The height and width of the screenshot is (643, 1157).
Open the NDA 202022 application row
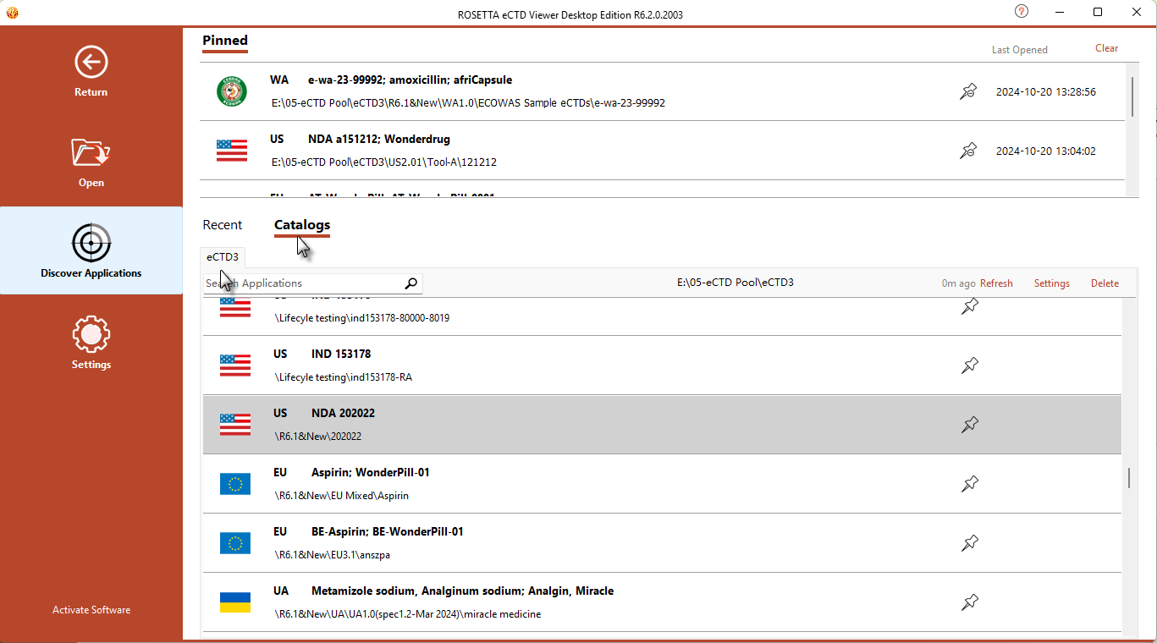[x=662, y=425]
